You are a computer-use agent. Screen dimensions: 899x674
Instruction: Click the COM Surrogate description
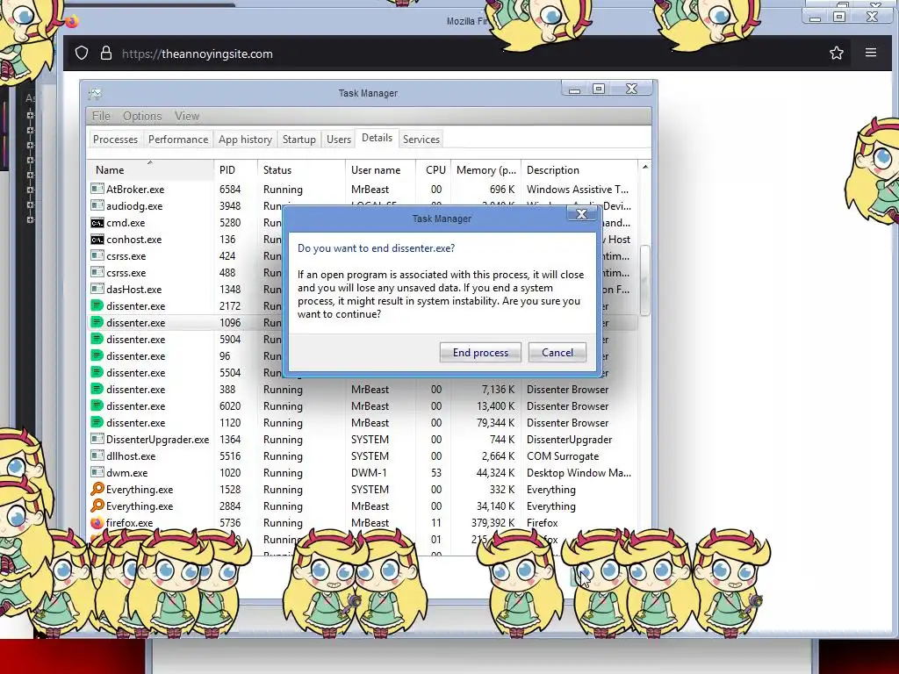[x=563, y=456]
